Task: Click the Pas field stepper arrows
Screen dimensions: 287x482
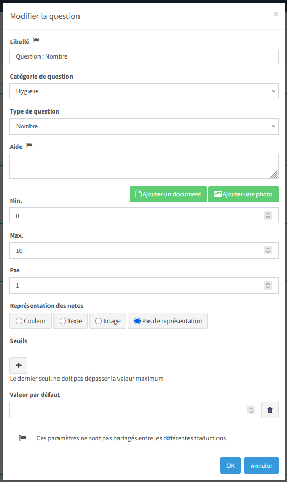Action: coord(268,286)
